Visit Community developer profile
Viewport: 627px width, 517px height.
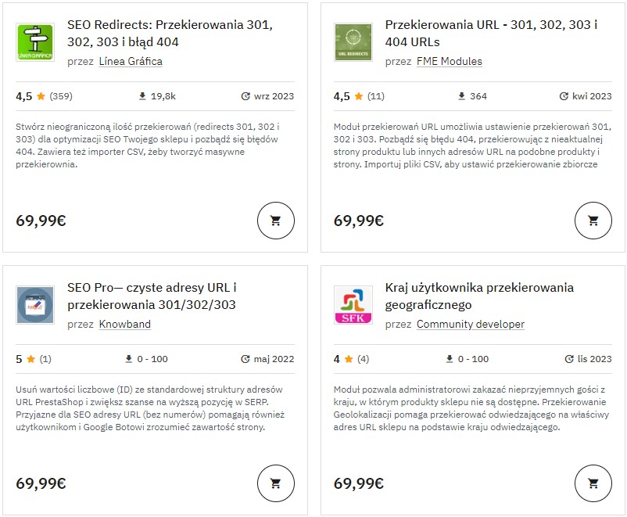pos(470,324)
